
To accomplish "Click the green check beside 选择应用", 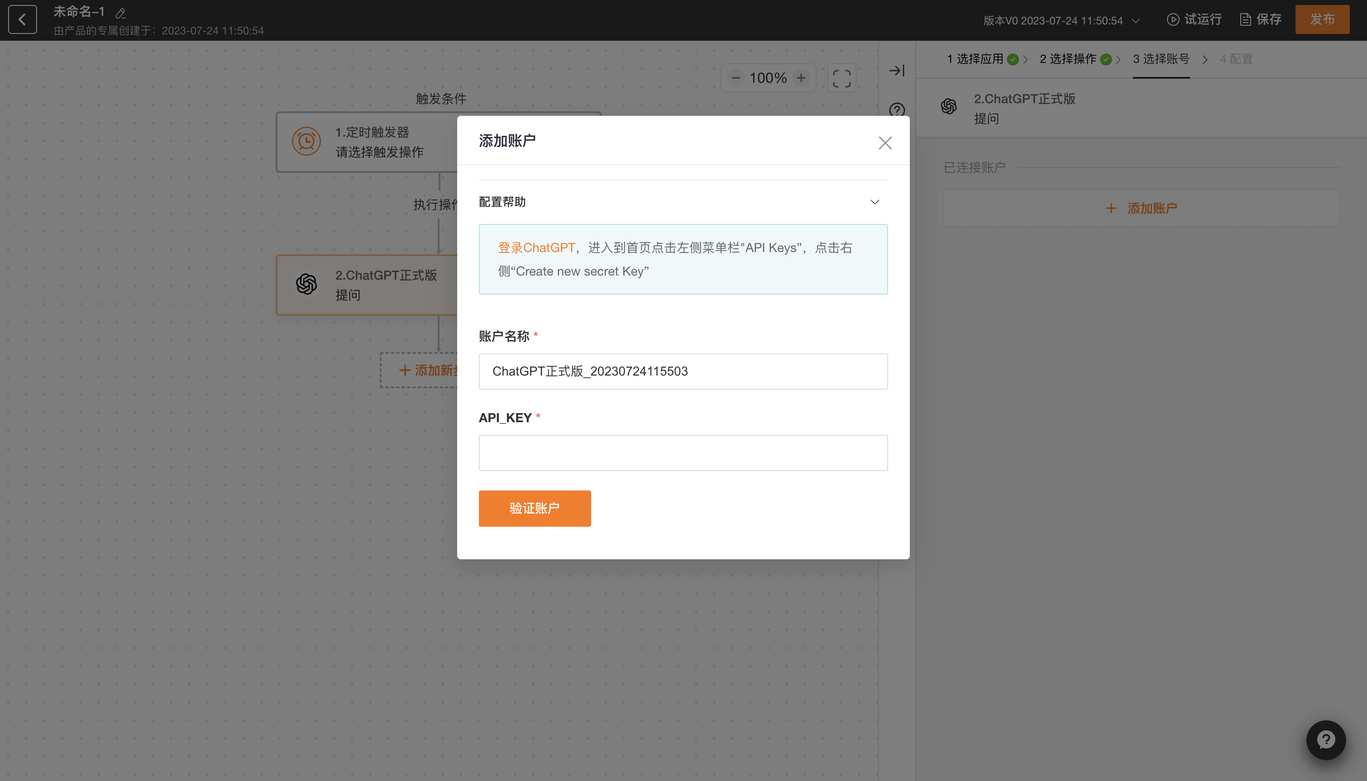I will [x=1013, y=60].
